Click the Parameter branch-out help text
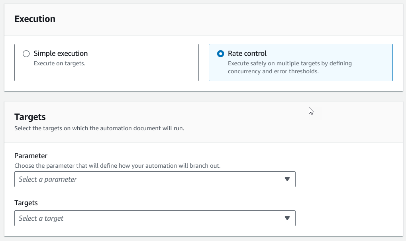The height and width of the screenshot is (241, 406). (x=117, y=165)
